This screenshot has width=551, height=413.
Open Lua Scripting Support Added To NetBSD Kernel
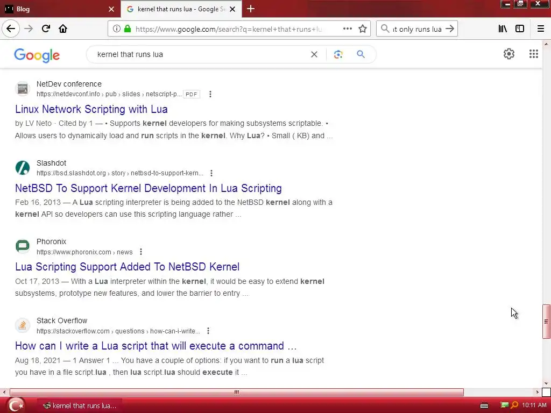(127, 267)
